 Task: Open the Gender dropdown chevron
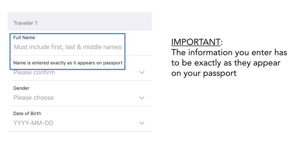[x=142, y=98]
